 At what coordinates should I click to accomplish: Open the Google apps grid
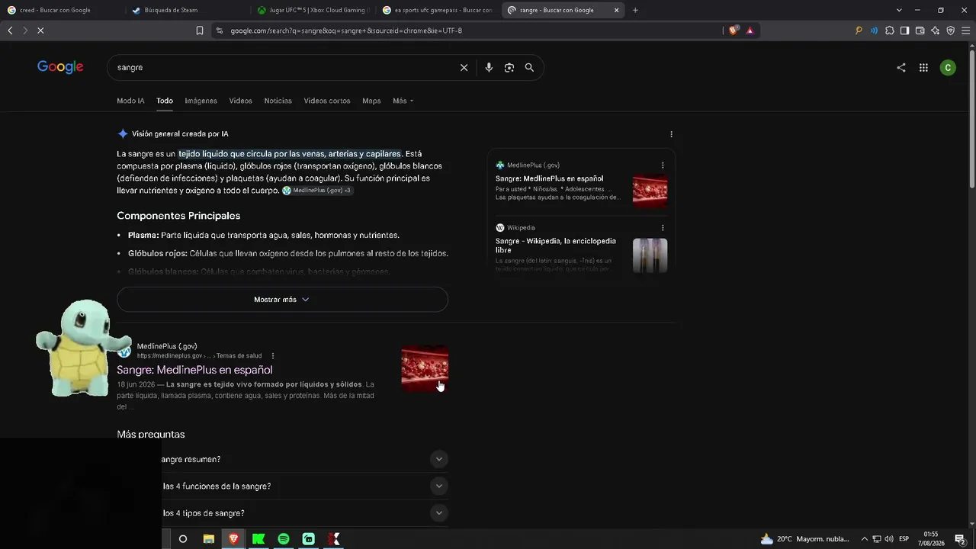tap(923, 68)
